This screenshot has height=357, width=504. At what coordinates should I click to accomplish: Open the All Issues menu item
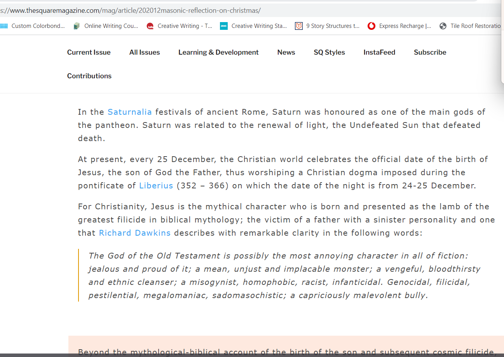(x=145, y=52)
